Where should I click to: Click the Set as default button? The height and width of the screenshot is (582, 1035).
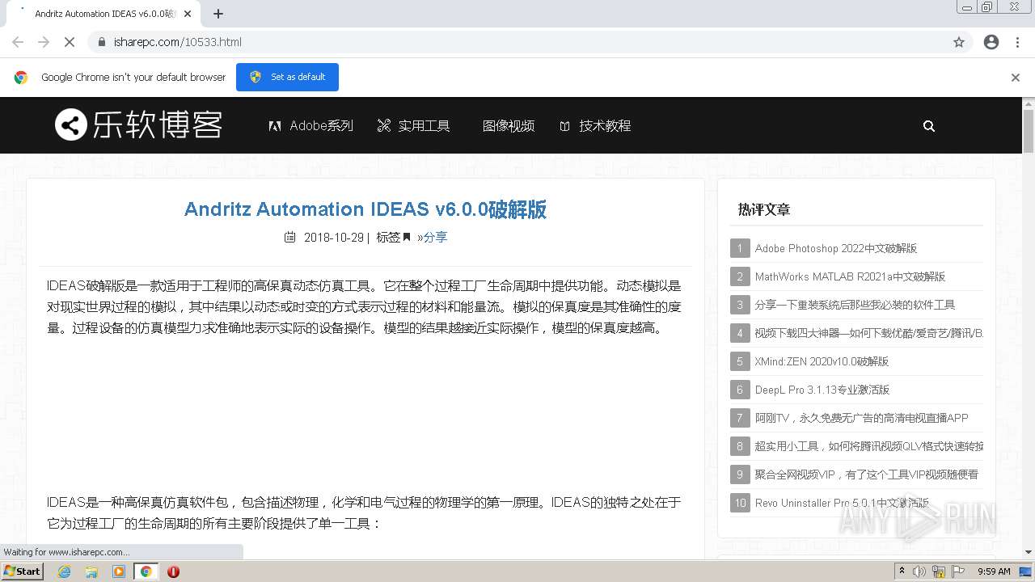coord(287,77)
